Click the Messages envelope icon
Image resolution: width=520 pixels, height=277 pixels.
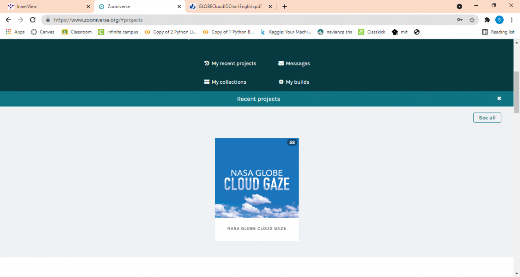coord(281,63)
